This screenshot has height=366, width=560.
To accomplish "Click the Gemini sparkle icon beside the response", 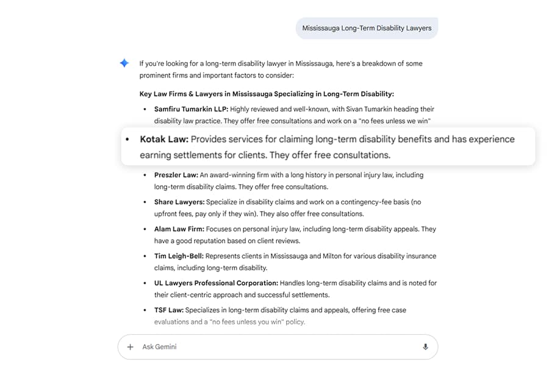I will [x=124, y=63].
